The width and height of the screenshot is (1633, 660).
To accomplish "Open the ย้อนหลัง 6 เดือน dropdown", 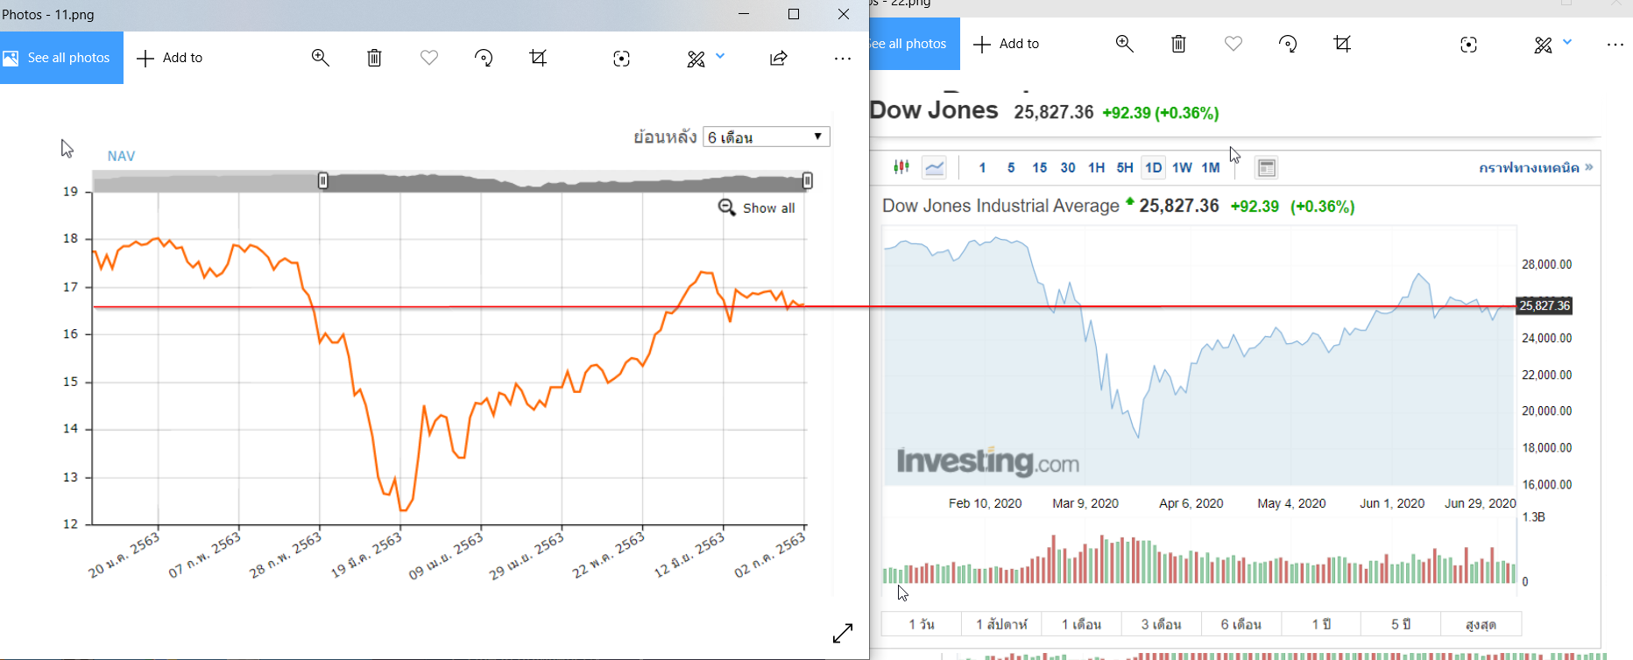I will 766,137.
